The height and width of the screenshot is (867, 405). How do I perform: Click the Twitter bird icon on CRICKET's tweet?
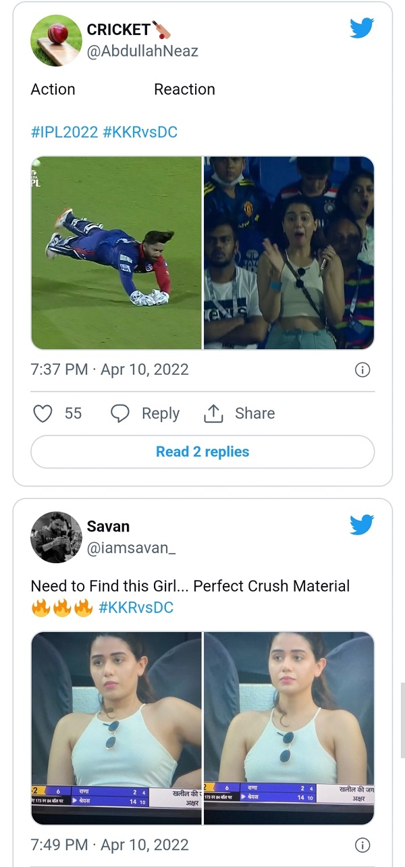pyautogui.click(x=362, y=28)
